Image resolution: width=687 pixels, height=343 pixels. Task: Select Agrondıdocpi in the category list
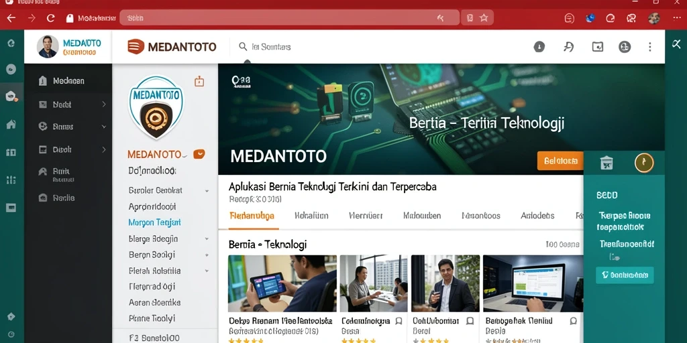tap(152, 206)
